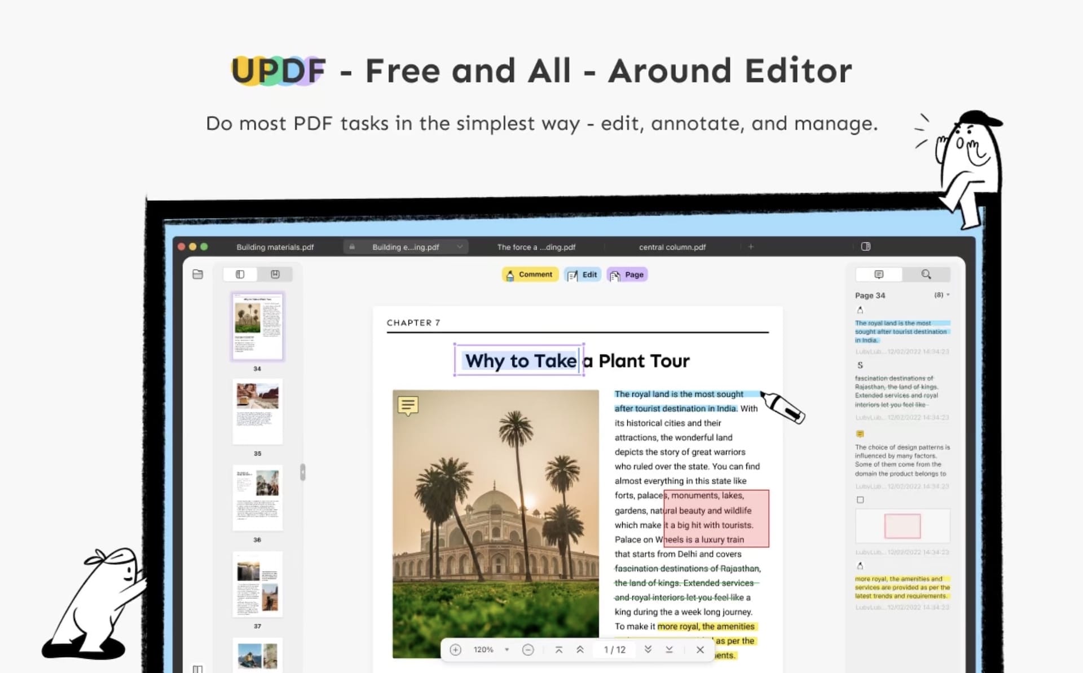Viewport: 1083px width, 673px height.
Task: Jump to last page arrow icon
Action: [x=669, y=650]
